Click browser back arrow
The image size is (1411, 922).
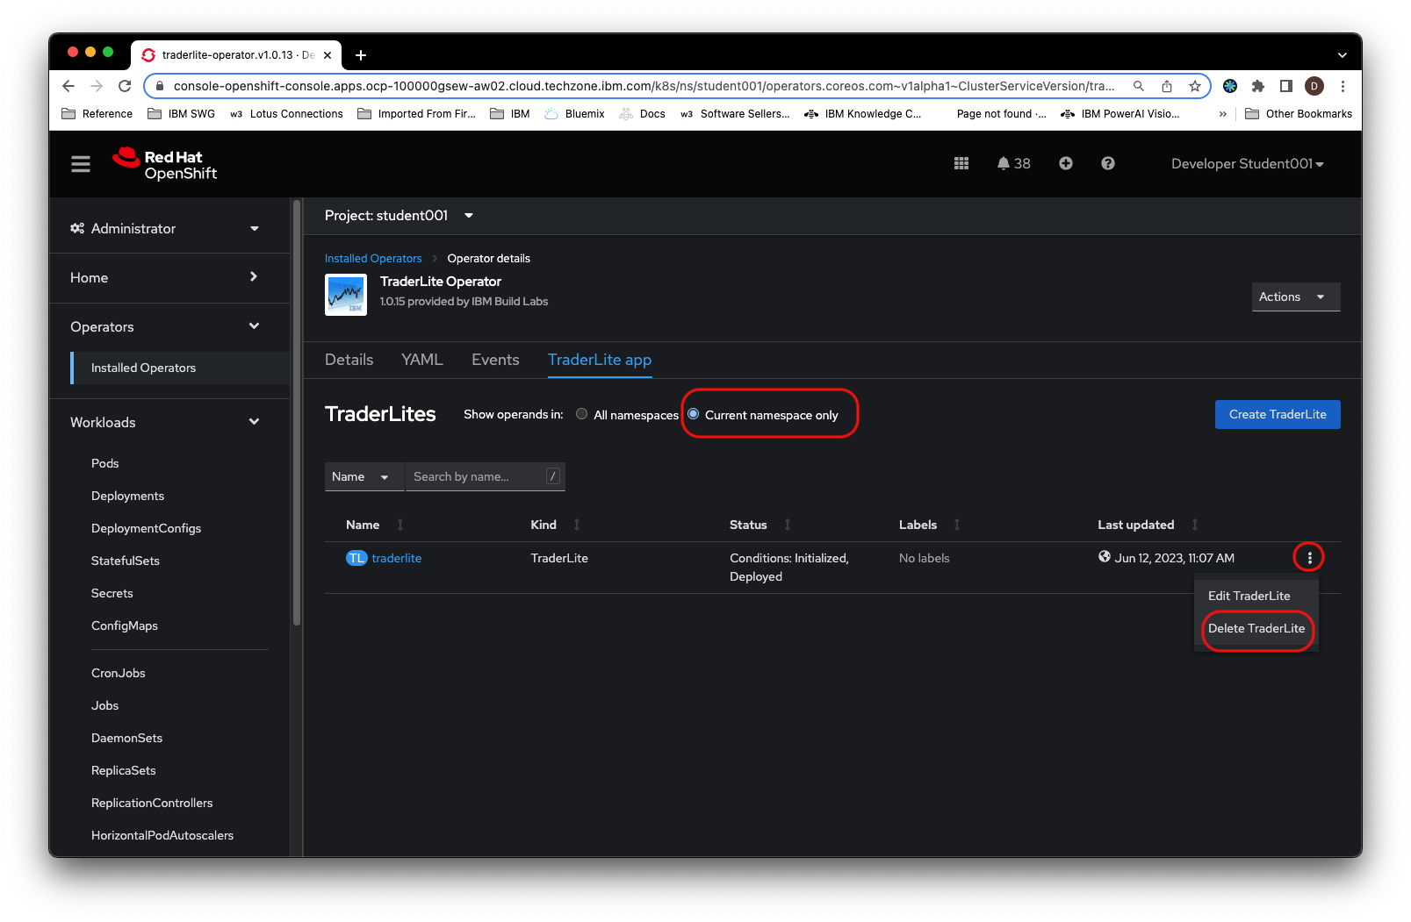coord(68,86)
